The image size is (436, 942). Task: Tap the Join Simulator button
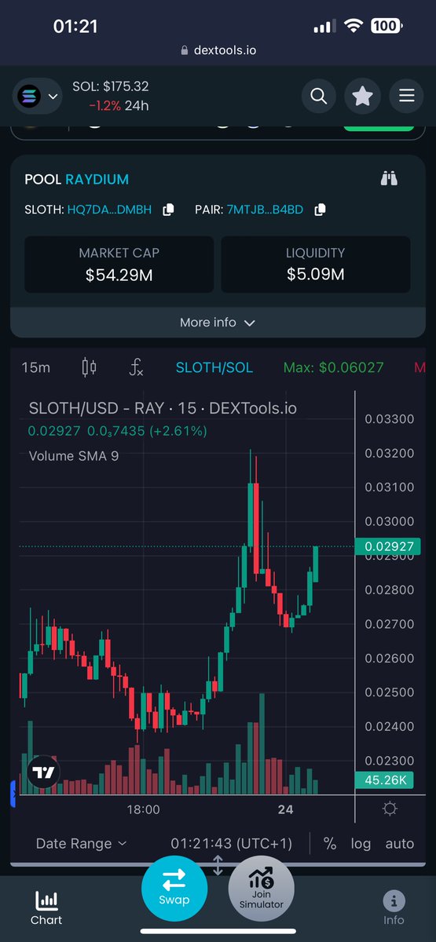click(x=262, y=888)
